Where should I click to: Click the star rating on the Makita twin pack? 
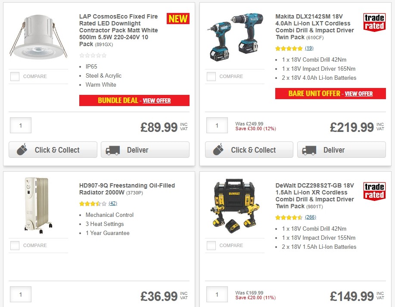(289, 48)
